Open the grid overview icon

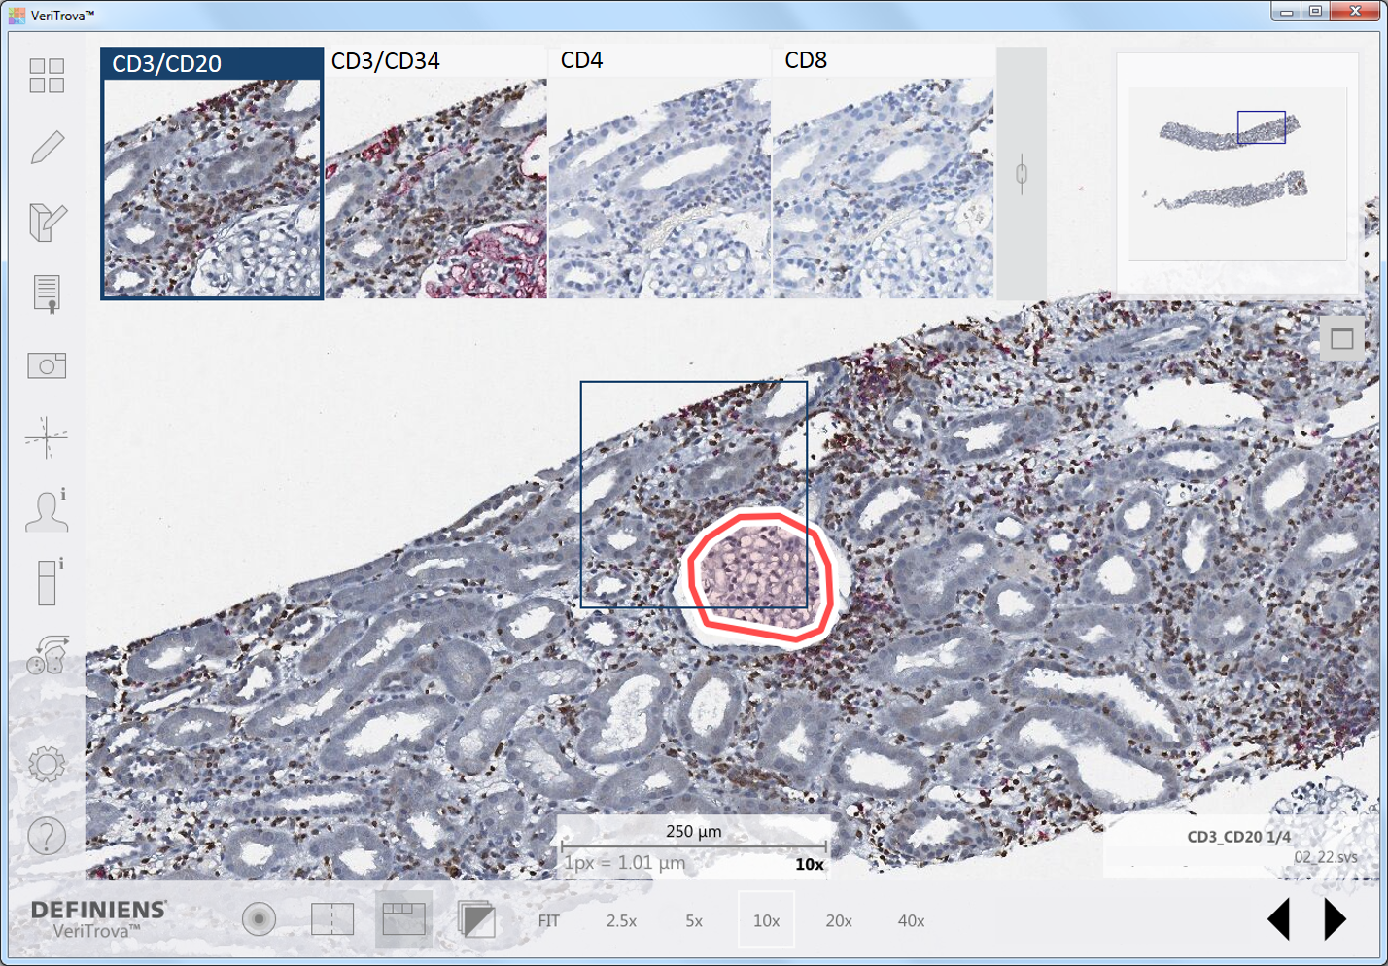[47, 76]
